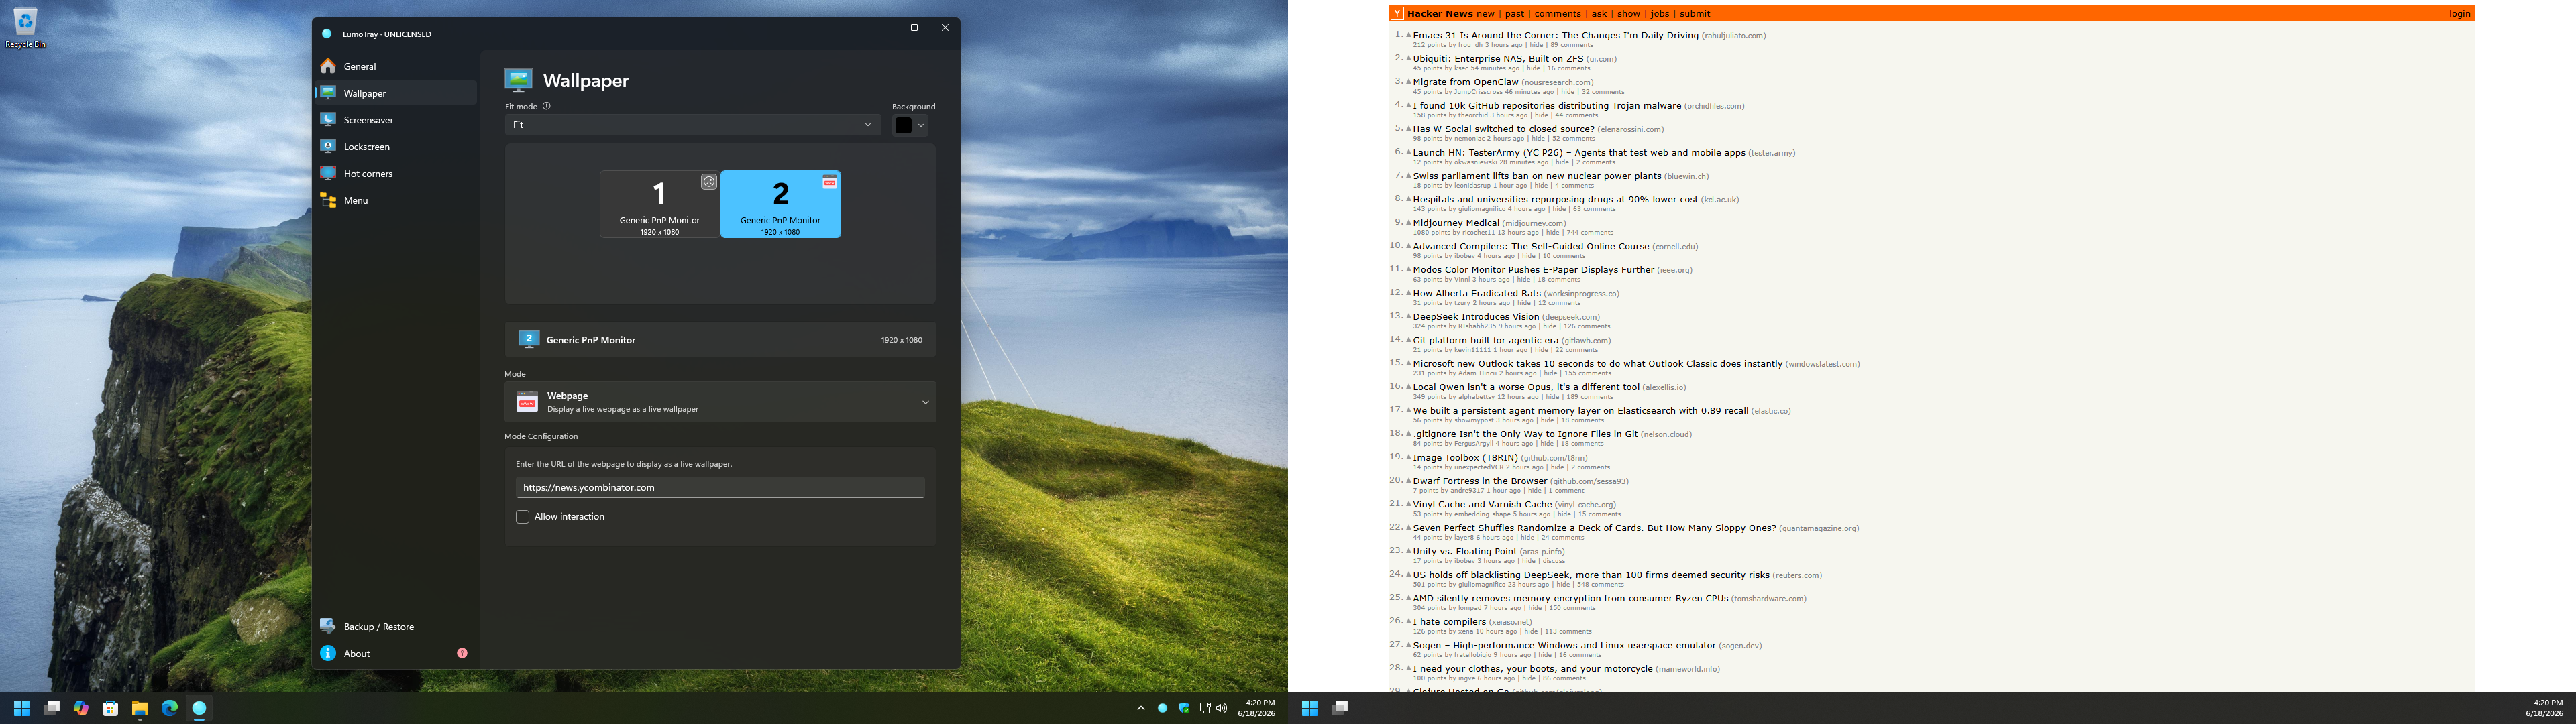Open Start menu on second monitor taskbar
This screenshot has width=2576, height=724.
pyautogui.click(x=1309, y=708)
